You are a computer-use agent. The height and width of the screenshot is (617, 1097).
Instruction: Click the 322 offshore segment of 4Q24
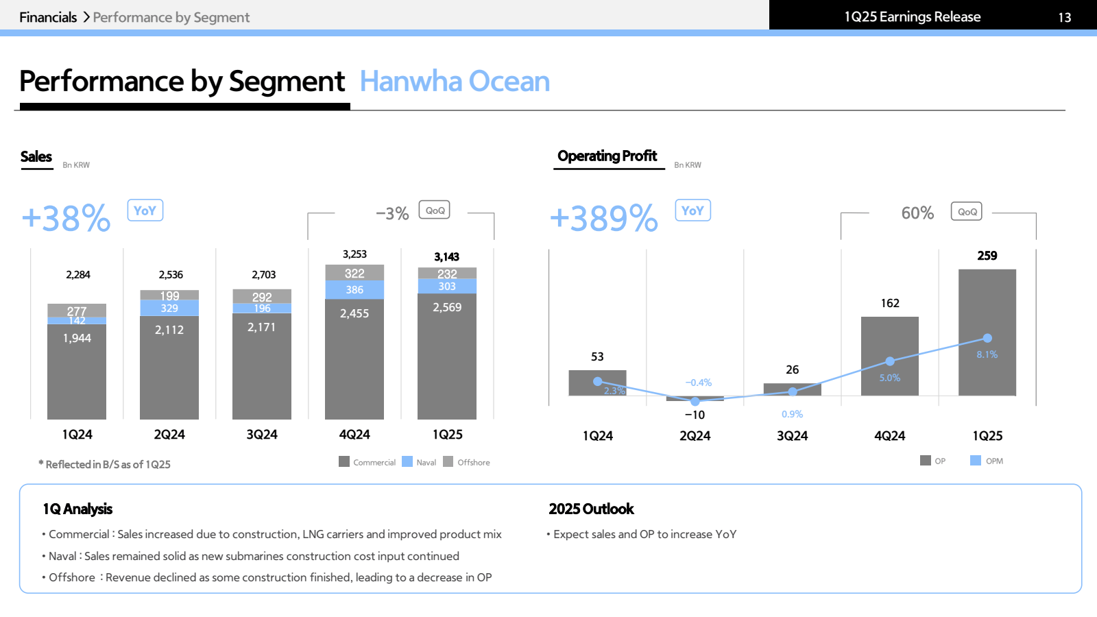(354, 273)
